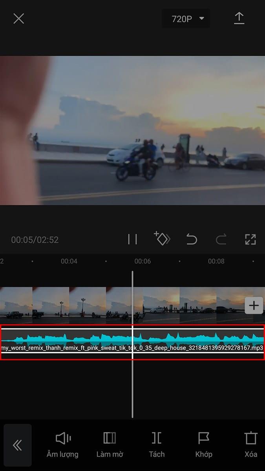Close the editing project with the X

(x=18, y=18)
